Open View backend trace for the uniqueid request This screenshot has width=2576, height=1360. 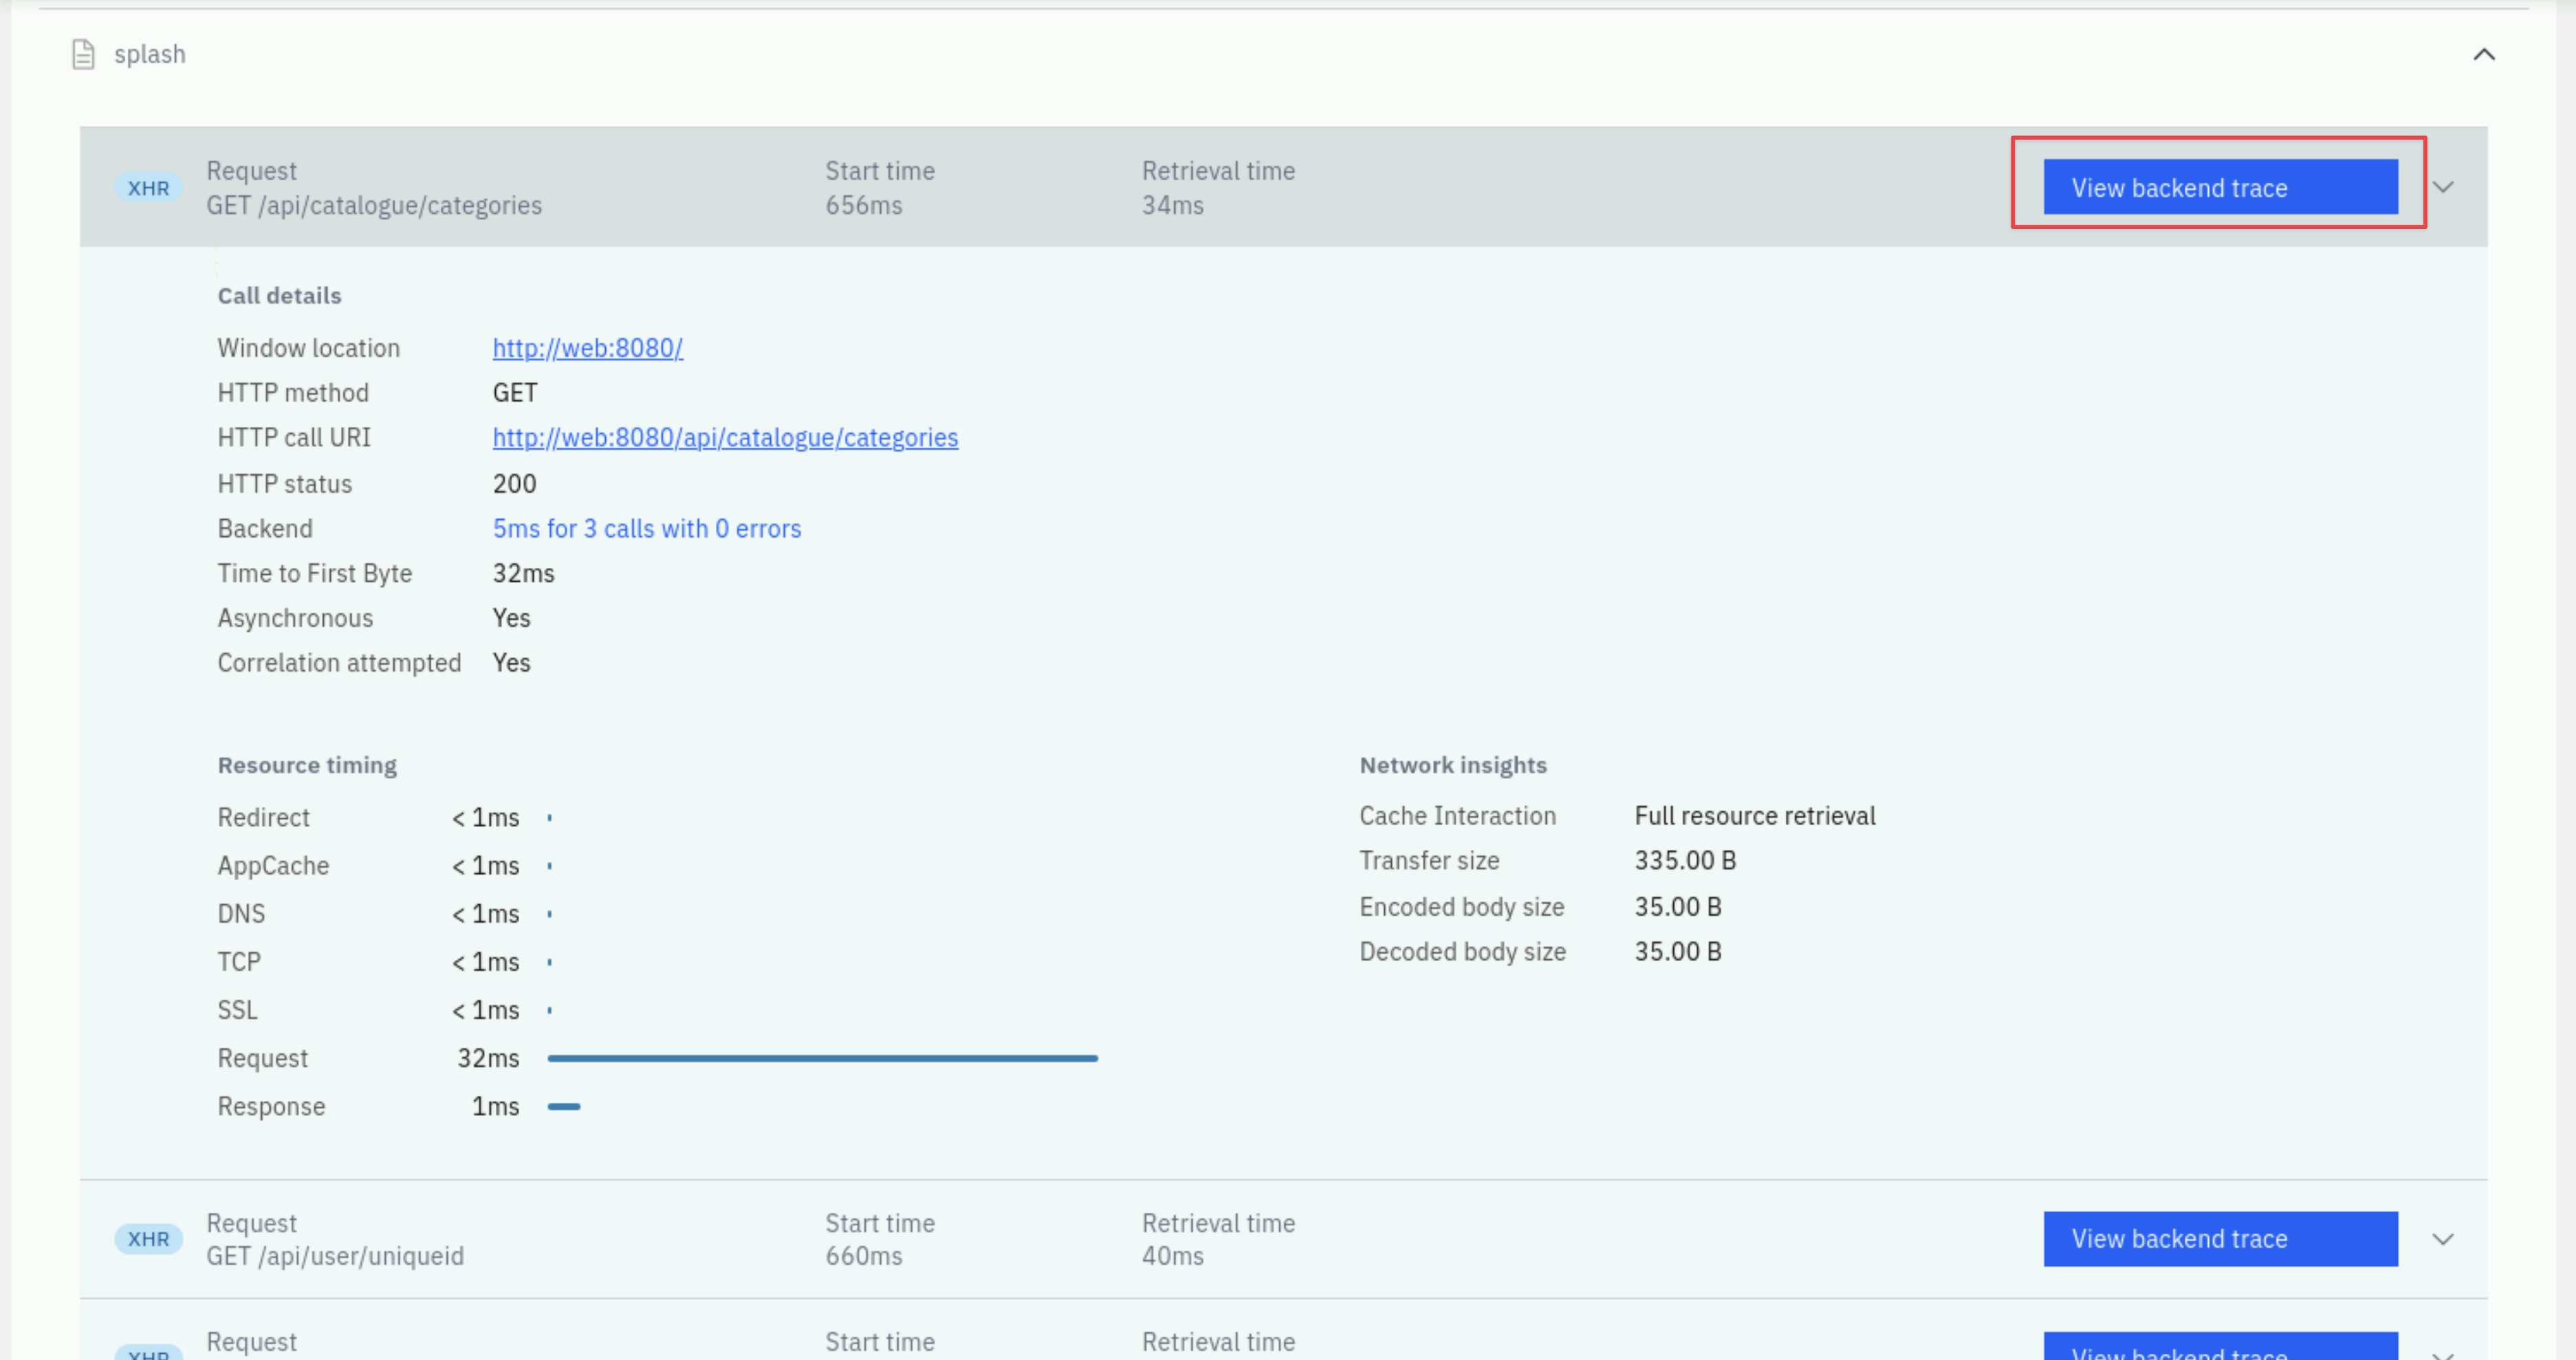(x=2220, y=1239)
